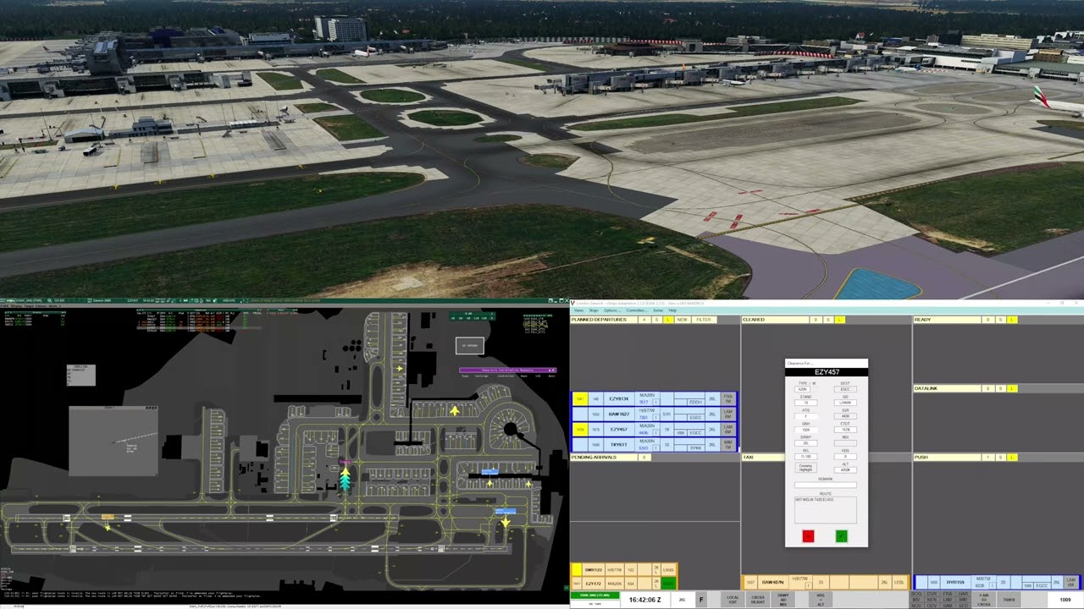This screenshot has height=609, width=1084.
Task: Click the ALT 4000ft field
Action: coord(845,470)
